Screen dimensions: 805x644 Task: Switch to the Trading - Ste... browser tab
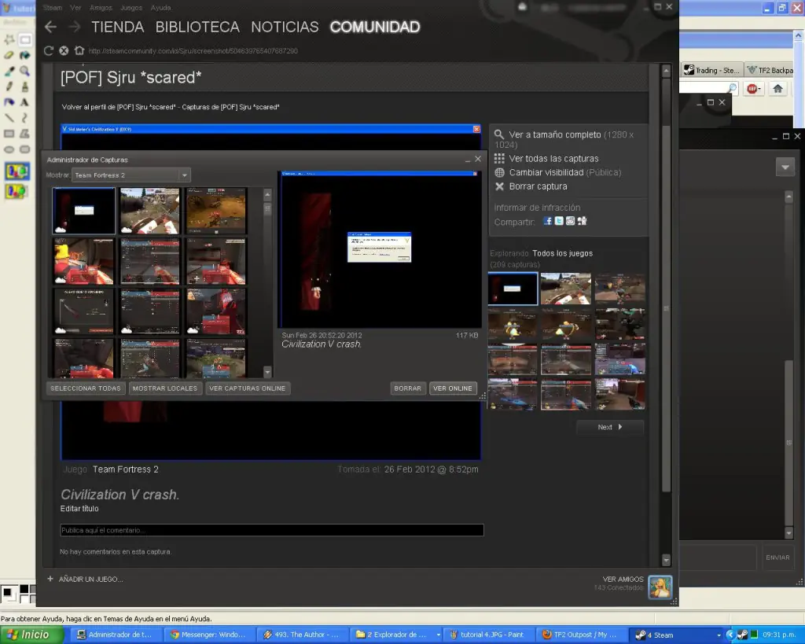(712, 70)
